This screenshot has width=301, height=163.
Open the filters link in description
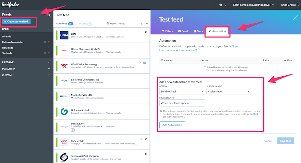pyautogui.click(x=235, y=46)
